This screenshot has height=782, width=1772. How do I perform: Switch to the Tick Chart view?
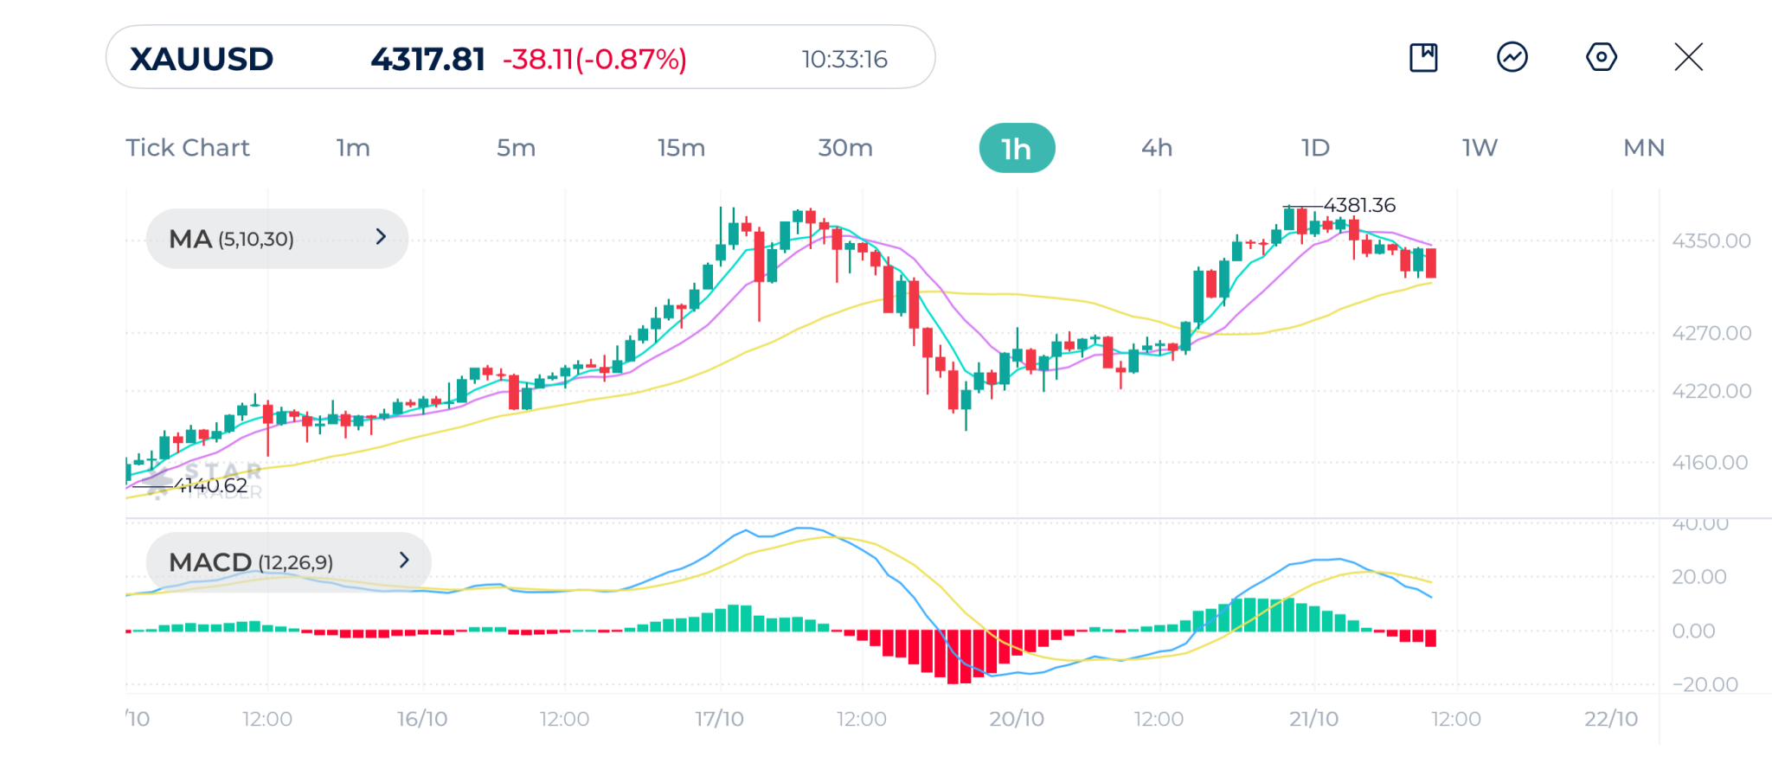click(x=188, y=148)
